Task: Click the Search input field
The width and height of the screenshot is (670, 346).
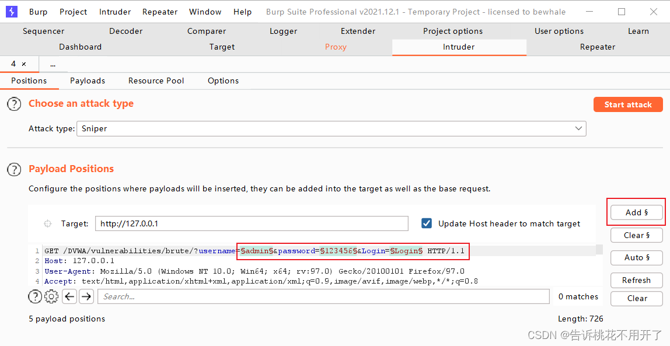Action: click(x=324, y=296)
